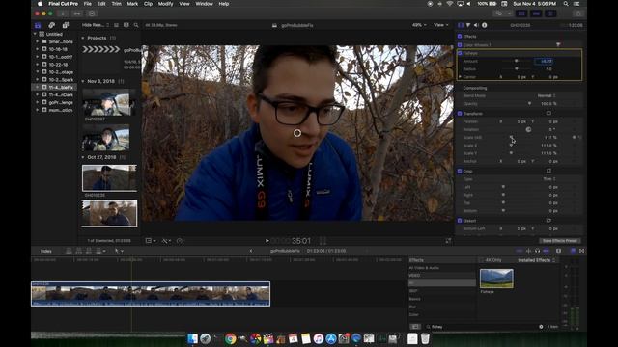
Task: Open the Share icon in the top toolbar
Action: tap(578, 13)
